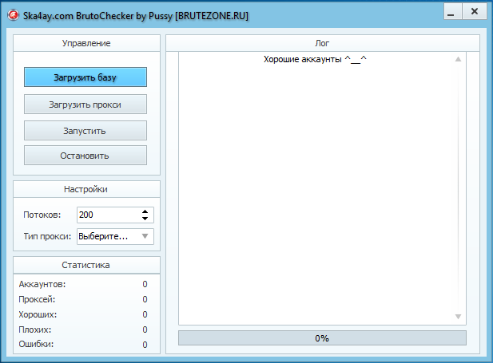Click the 0% progress bar
The height and width of the screenshot is (363, 493).
pyautogui.click(x=322, y=338)
